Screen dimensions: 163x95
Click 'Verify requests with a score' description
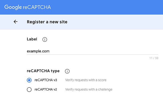86,80
